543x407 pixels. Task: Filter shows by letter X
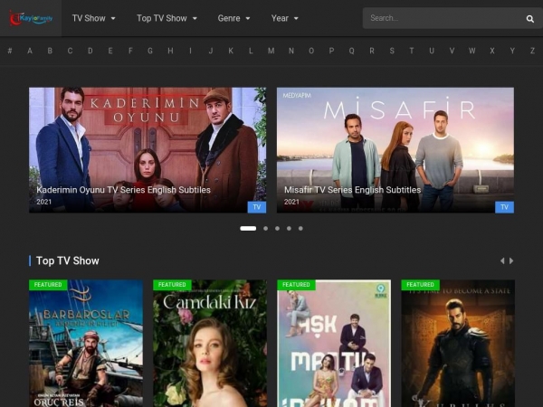coord(492,51)
